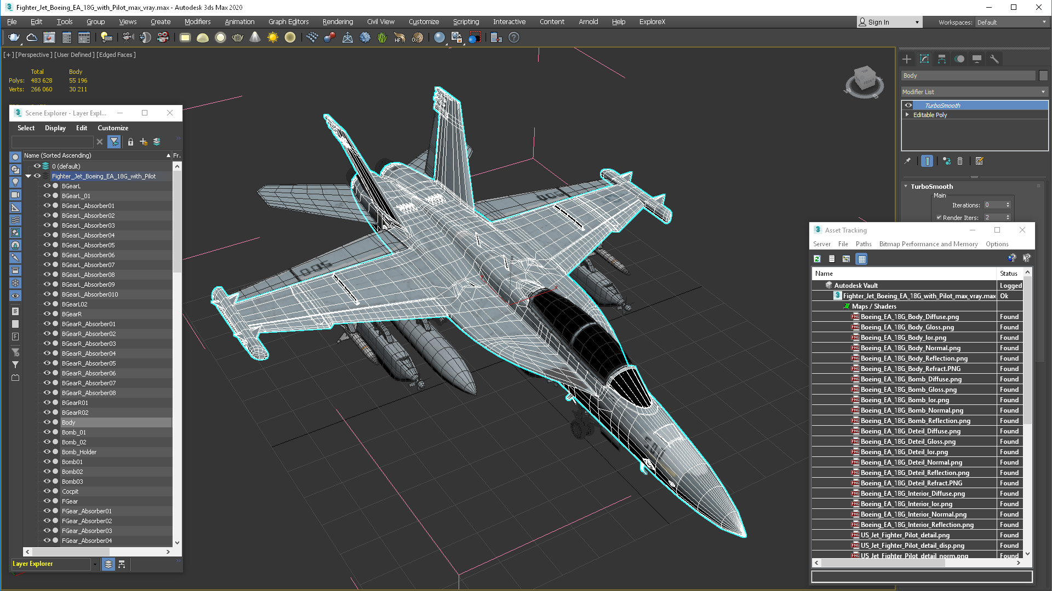The height and width of the screenshot is (591, 1052).
Task: Open the Display panel monitor tab
Action: (977, 59)
